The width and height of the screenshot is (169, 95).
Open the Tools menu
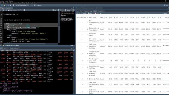(32, 3)
